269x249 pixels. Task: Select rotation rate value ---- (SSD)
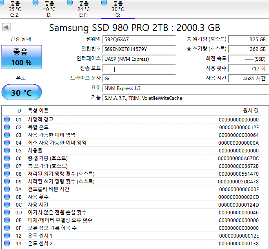pyautogui.click(x=249, y=59)
